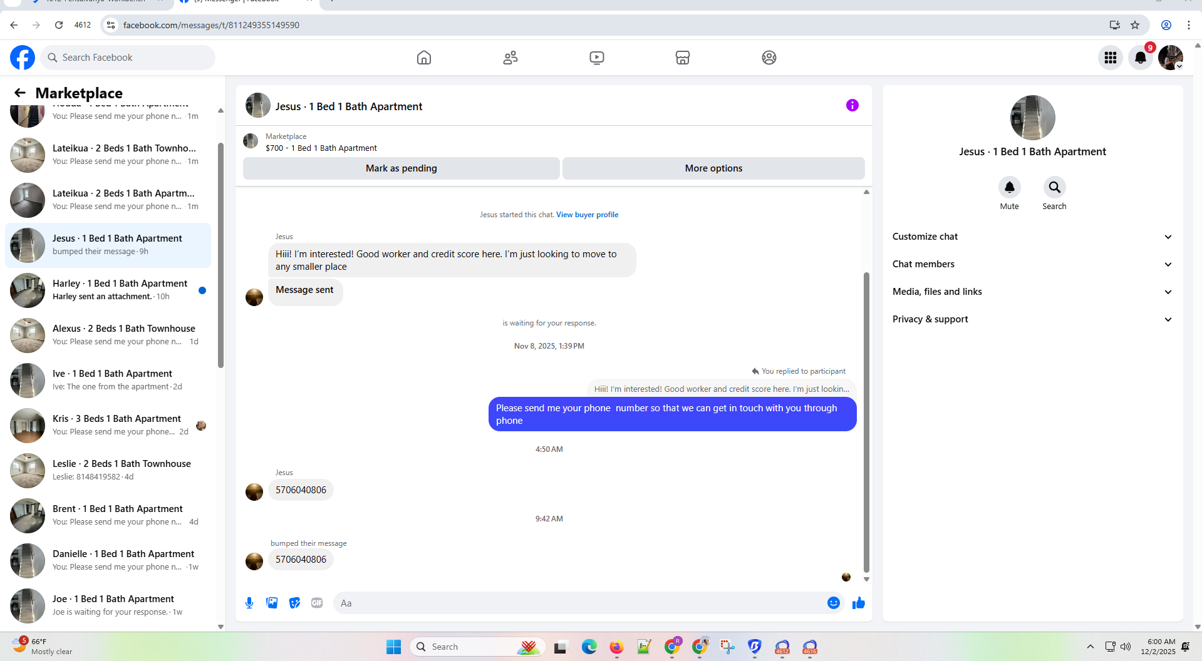This screenshot has height=661, width=1202.
Task: Go back with the Marketplace arrow
Action: [20, 93]
